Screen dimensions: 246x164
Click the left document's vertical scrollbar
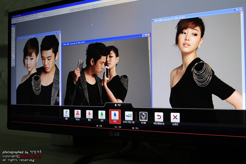coord(60,69)
